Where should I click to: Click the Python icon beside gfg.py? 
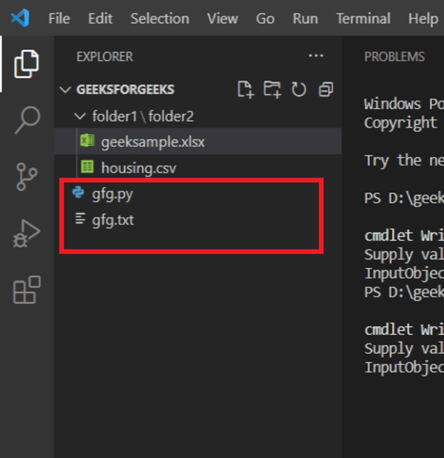[78, 192]
